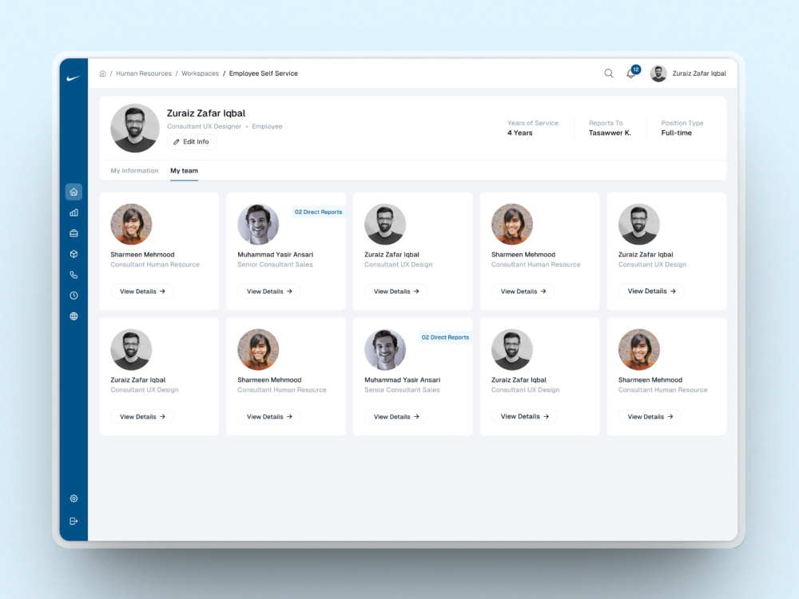Click the Edit Info button

point(192,141)
